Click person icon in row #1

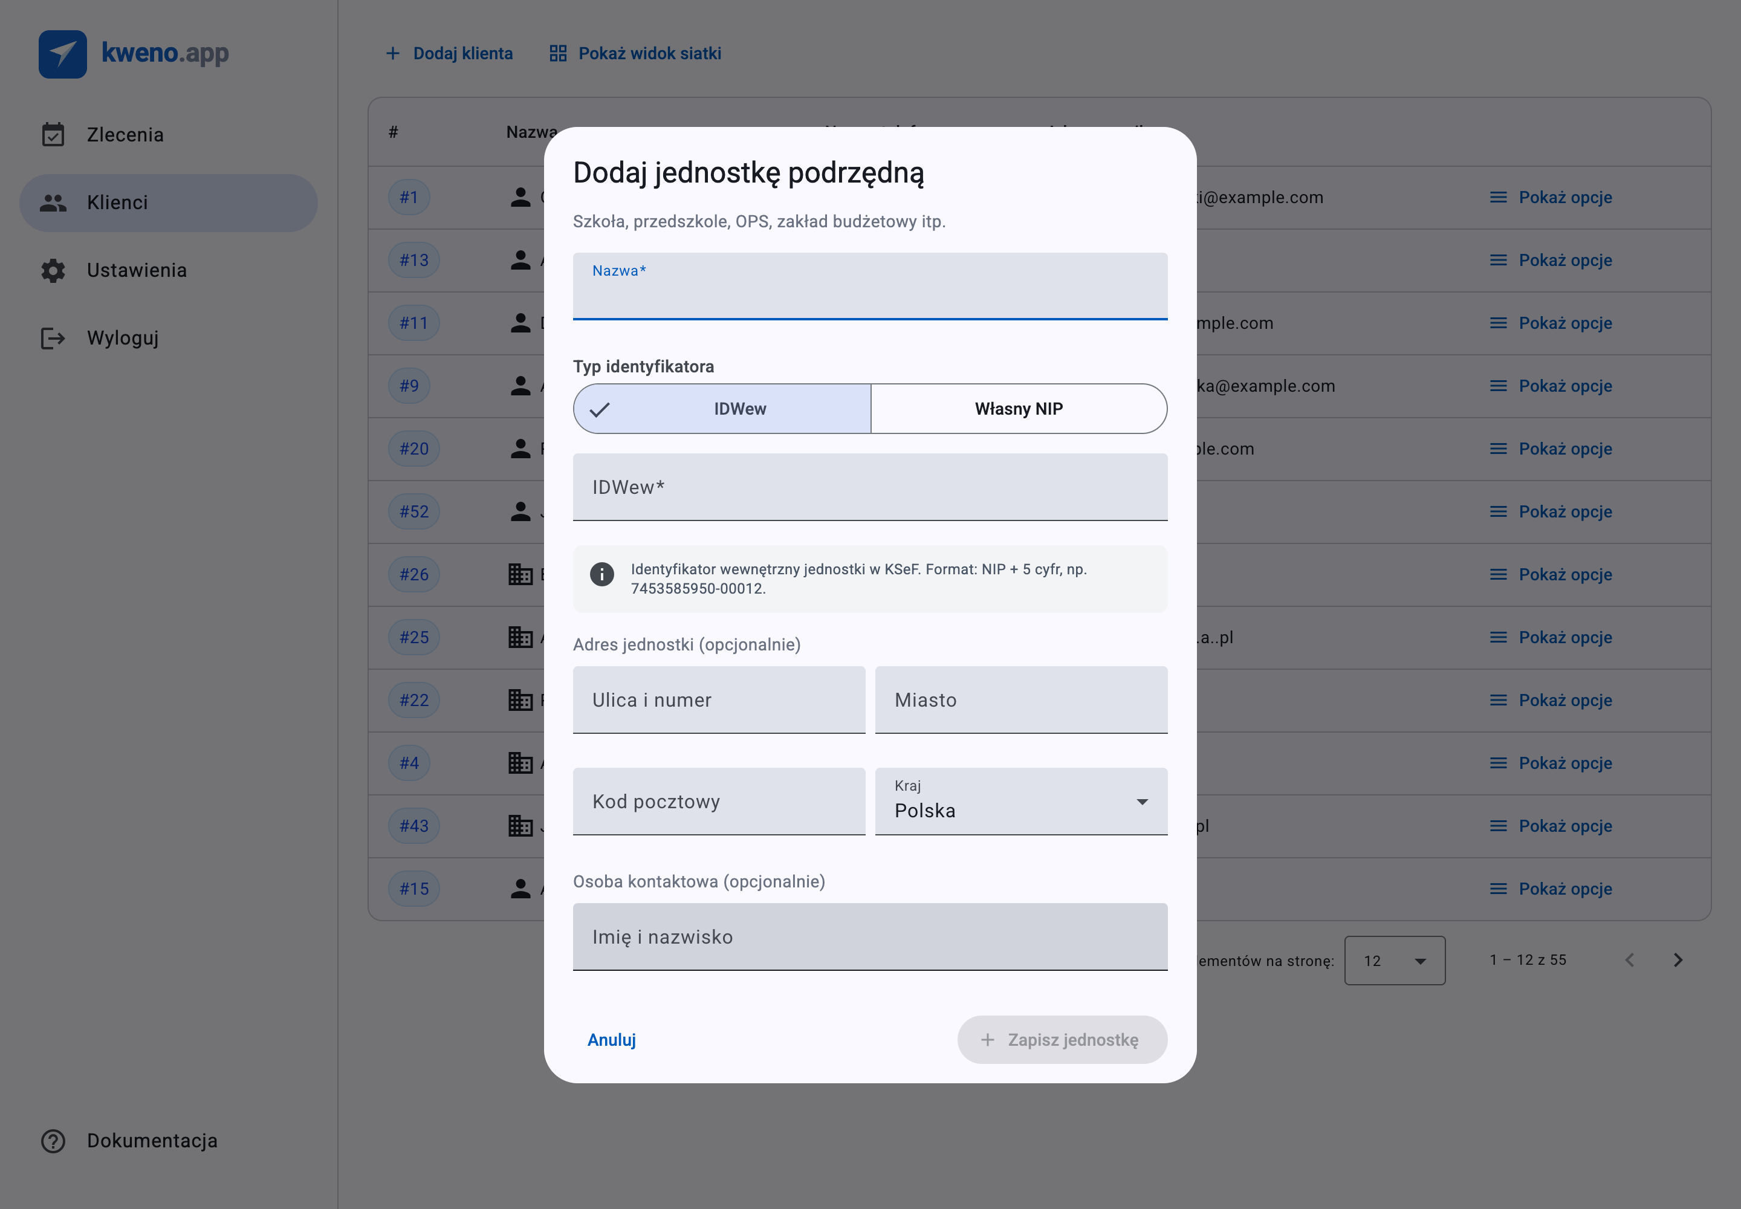pos(520,197)
